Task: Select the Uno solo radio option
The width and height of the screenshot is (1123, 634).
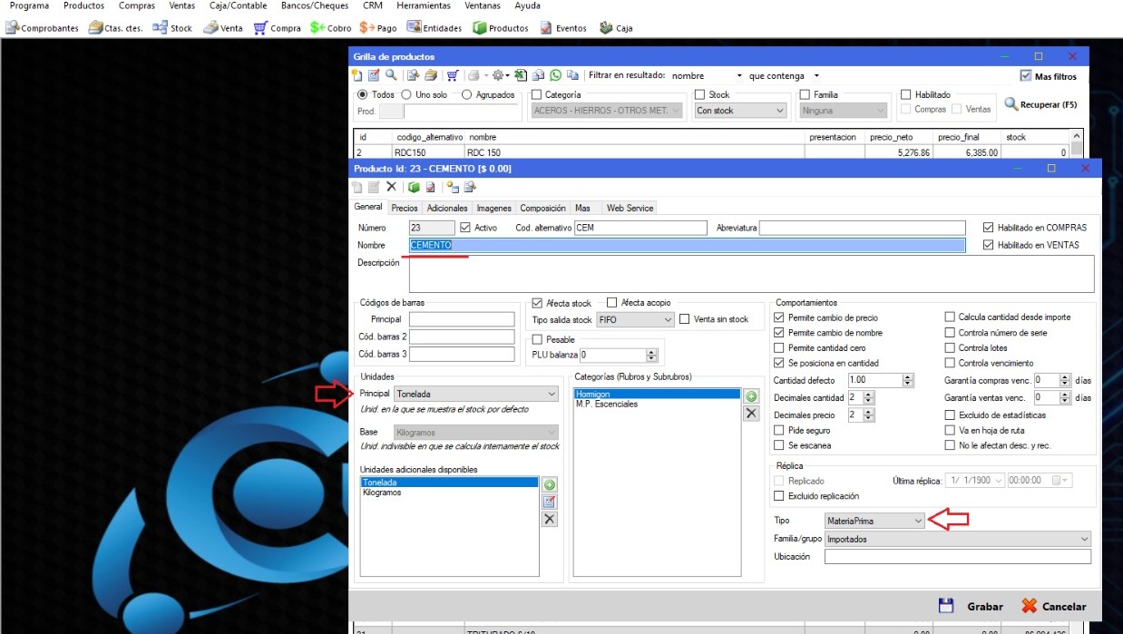Action: [x=407, y=94]
